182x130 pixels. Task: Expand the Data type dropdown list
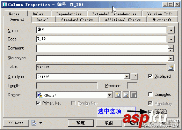(x=126, y=77)
